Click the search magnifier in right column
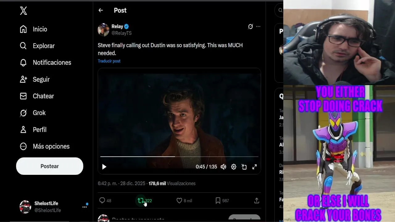The height and width of the screenshot is (222, 395). (280, 10)
